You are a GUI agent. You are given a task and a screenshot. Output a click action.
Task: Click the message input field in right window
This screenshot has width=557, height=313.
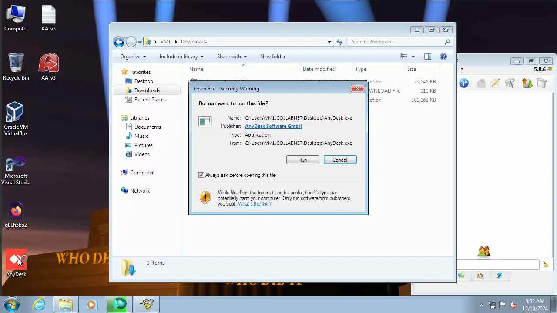tap(498, 264)
